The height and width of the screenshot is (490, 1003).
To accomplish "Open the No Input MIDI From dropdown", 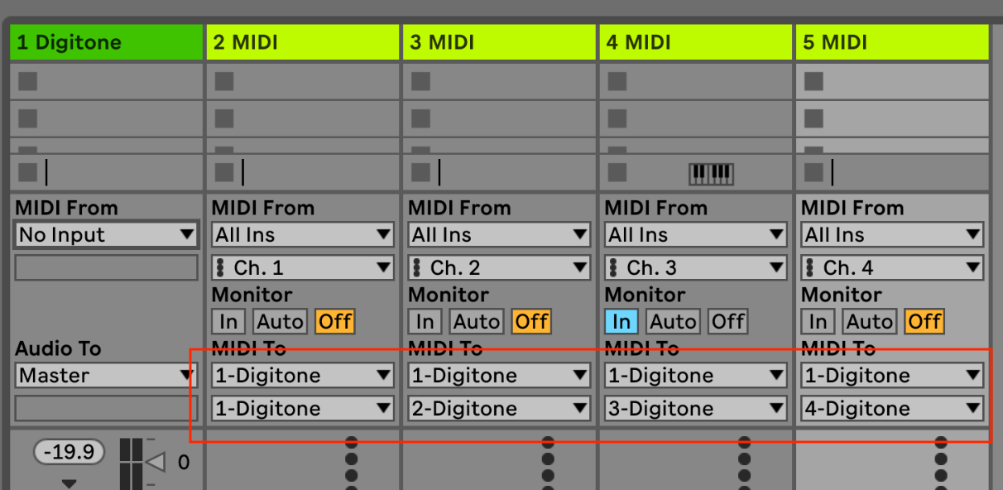I will [x=106, y=235].
